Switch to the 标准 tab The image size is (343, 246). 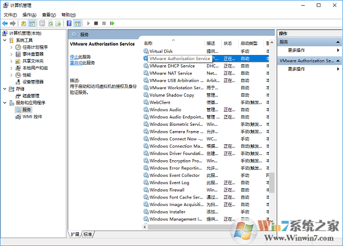[x=87, y=235]
